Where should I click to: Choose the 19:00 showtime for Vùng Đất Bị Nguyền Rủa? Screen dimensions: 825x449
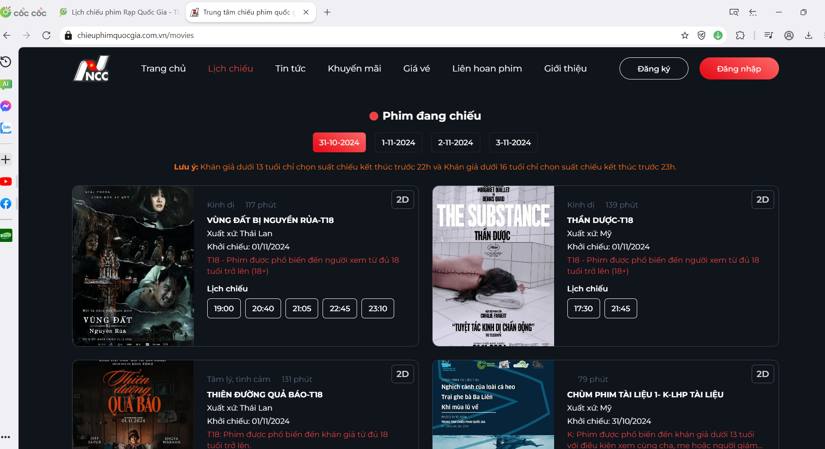point(224,309)
